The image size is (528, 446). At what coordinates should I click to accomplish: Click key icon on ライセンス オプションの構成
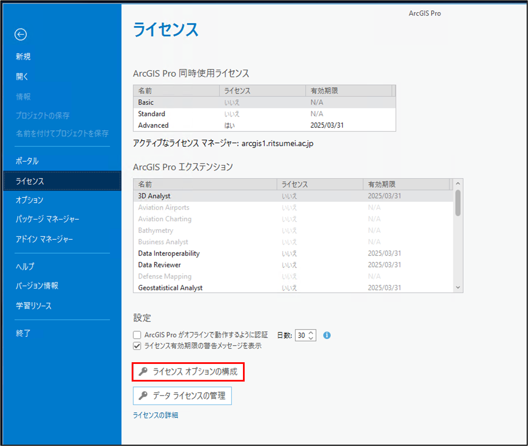[143, 371]
